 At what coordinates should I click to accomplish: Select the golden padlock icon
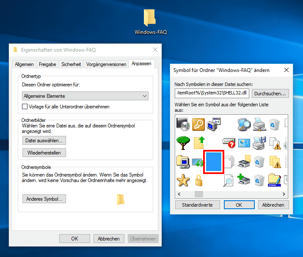tap(198, 180)
